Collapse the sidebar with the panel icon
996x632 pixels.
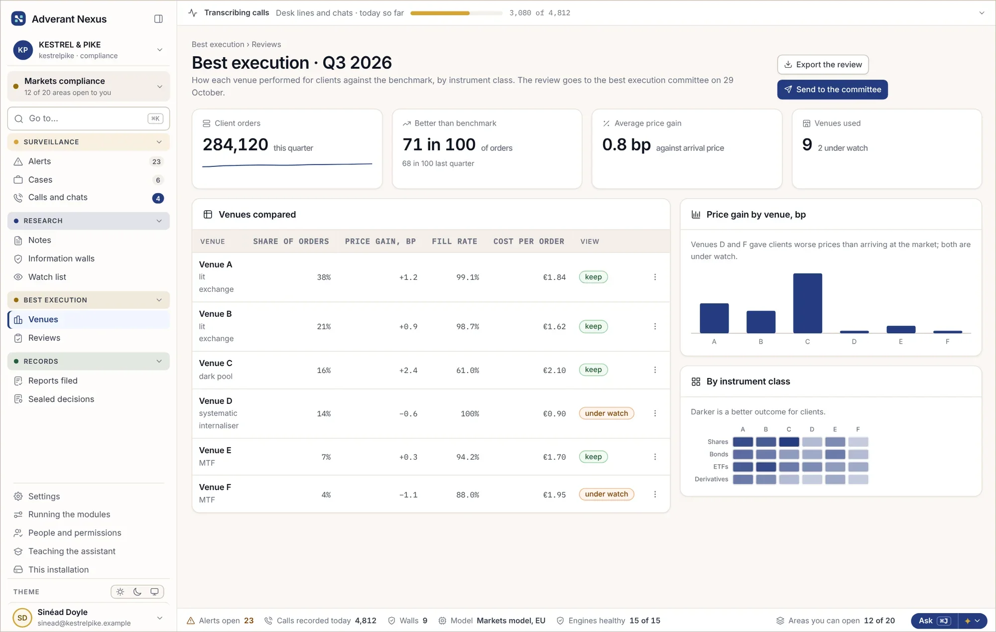(x=158, y=19)
